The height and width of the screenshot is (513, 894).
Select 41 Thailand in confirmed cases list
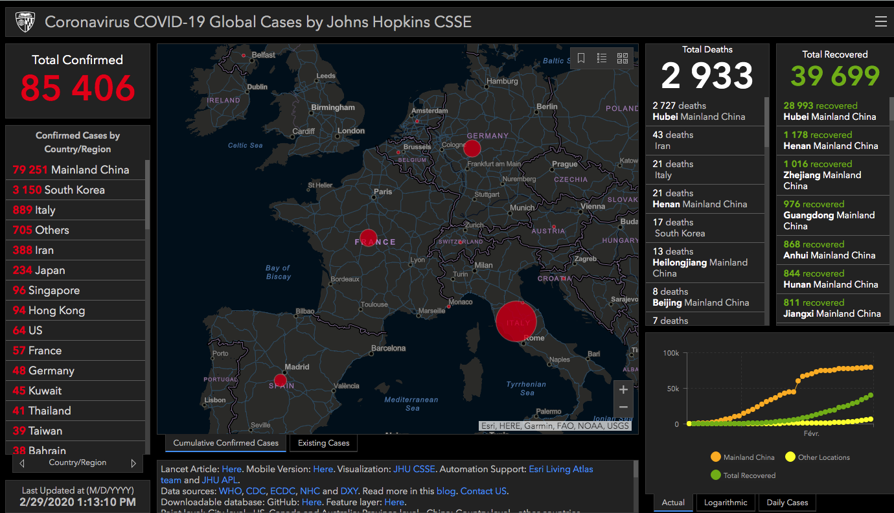[x=75, y=411]
